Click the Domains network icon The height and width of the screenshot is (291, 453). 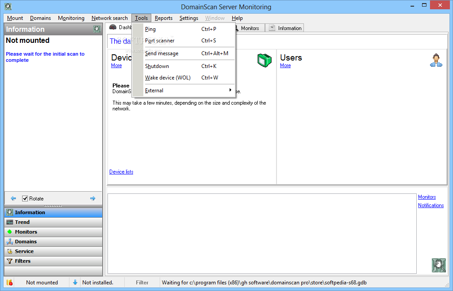(10, 242)
